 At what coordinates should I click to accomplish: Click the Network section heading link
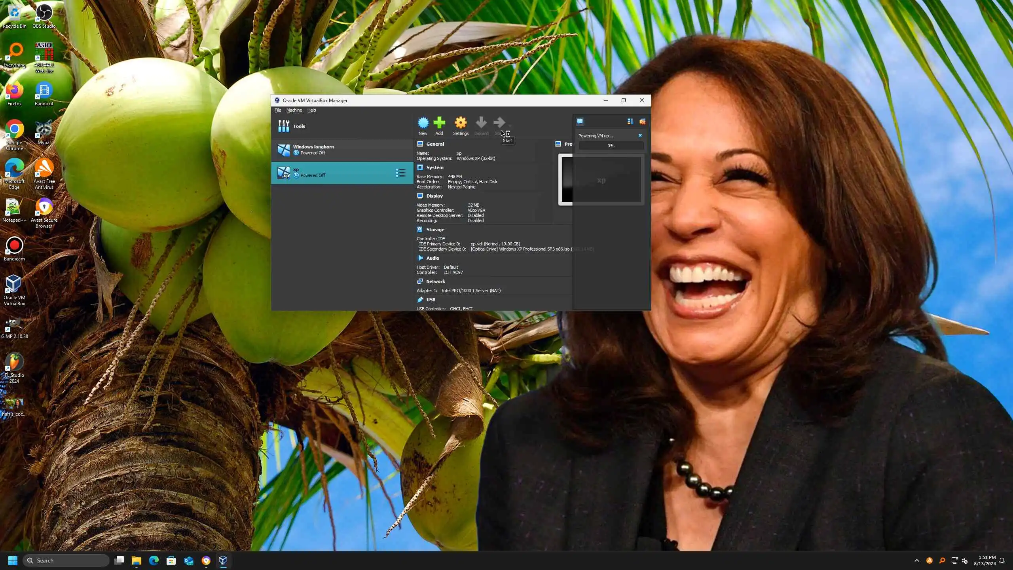pyautogui.click(x=435, y=281)
